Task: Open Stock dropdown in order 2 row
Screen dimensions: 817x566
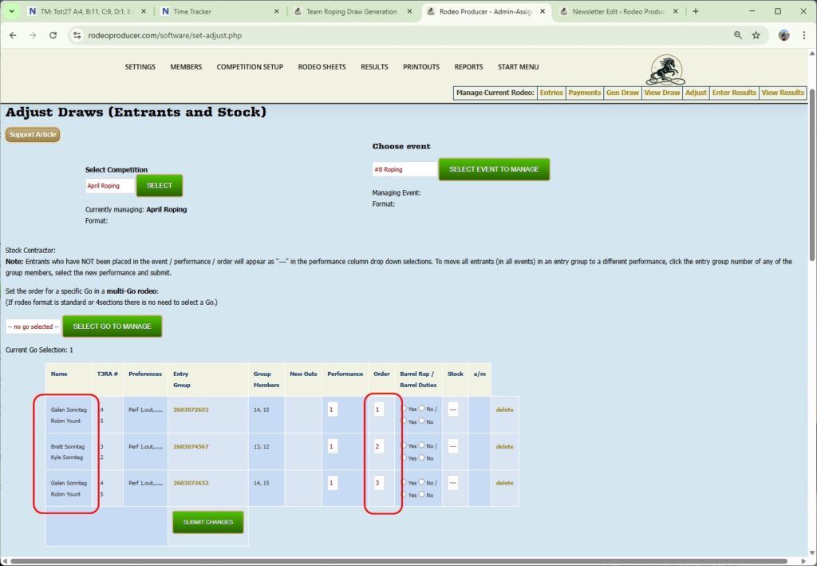Action: 453,446
